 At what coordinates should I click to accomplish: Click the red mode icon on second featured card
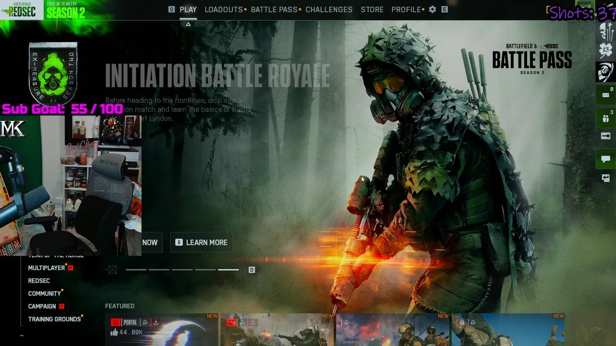[x=231, y=322]
